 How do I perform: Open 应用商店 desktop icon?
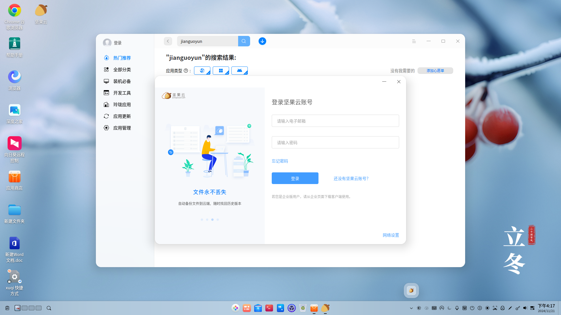pyautogui.click(x=14, y=180)
